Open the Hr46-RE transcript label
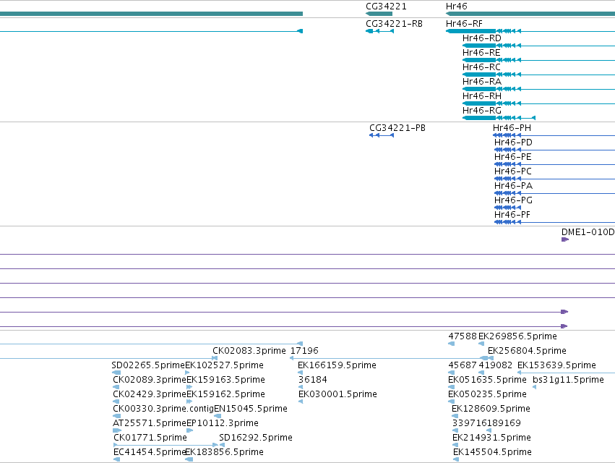Screen dimensions: 615x463 point(481,53)
